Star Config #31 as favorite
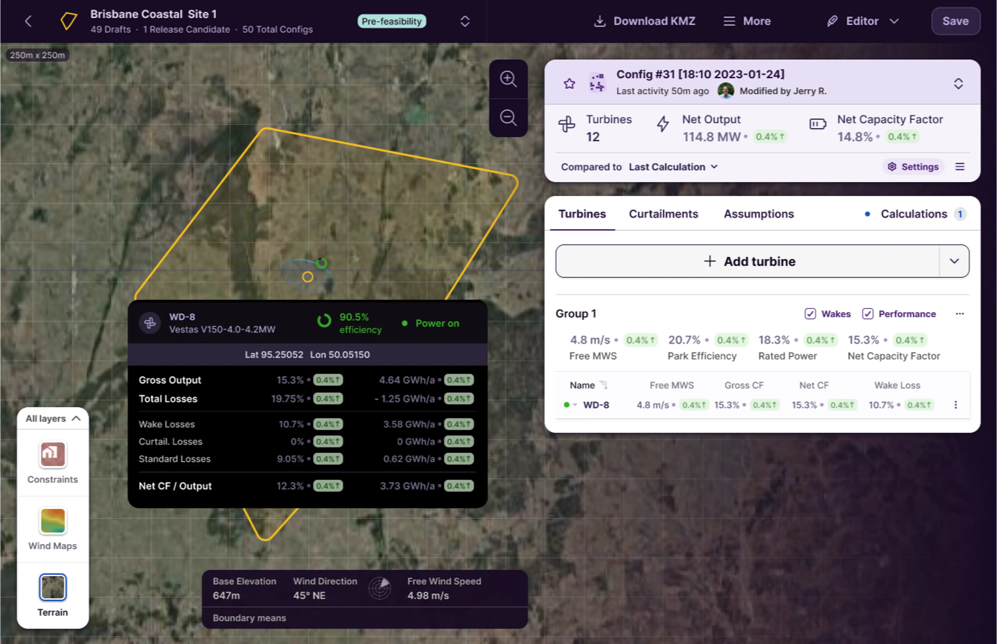997x644 pixels. pyautogui.click(x=569, y=84)
